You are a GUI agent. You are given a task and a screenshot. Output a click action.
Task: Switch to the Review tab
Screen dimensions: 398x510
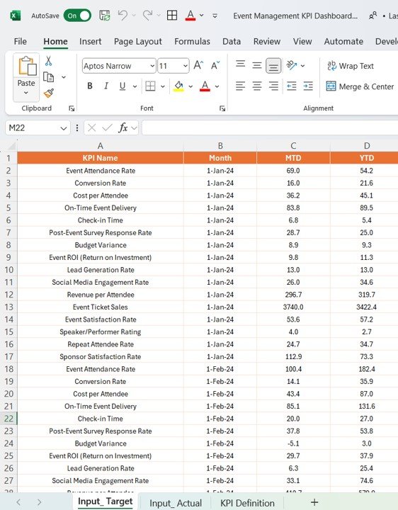click(x=267, y=41)
